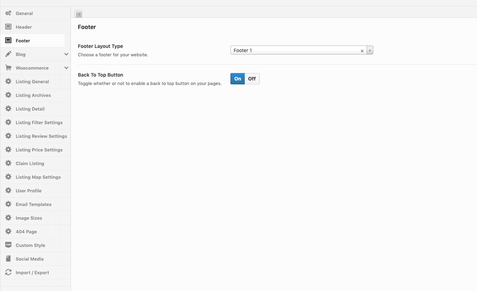The height and width of the screenshot is (291, 477).
Task: Select Listing Map Settings in sidebar
Action: (x=38, y=177)
